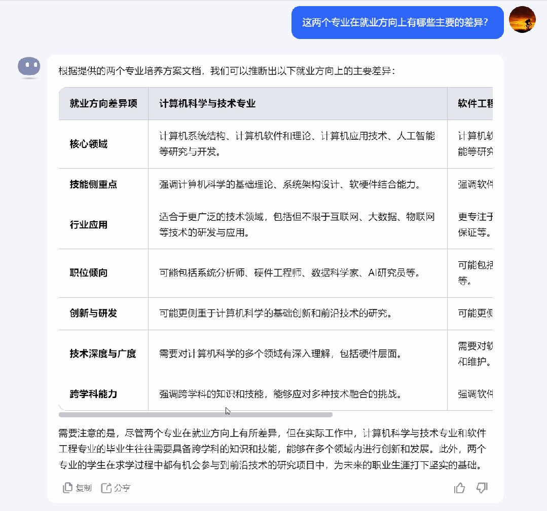
Task: Select the 技术深度与广度 row label
Action: (x=103, y=354)
